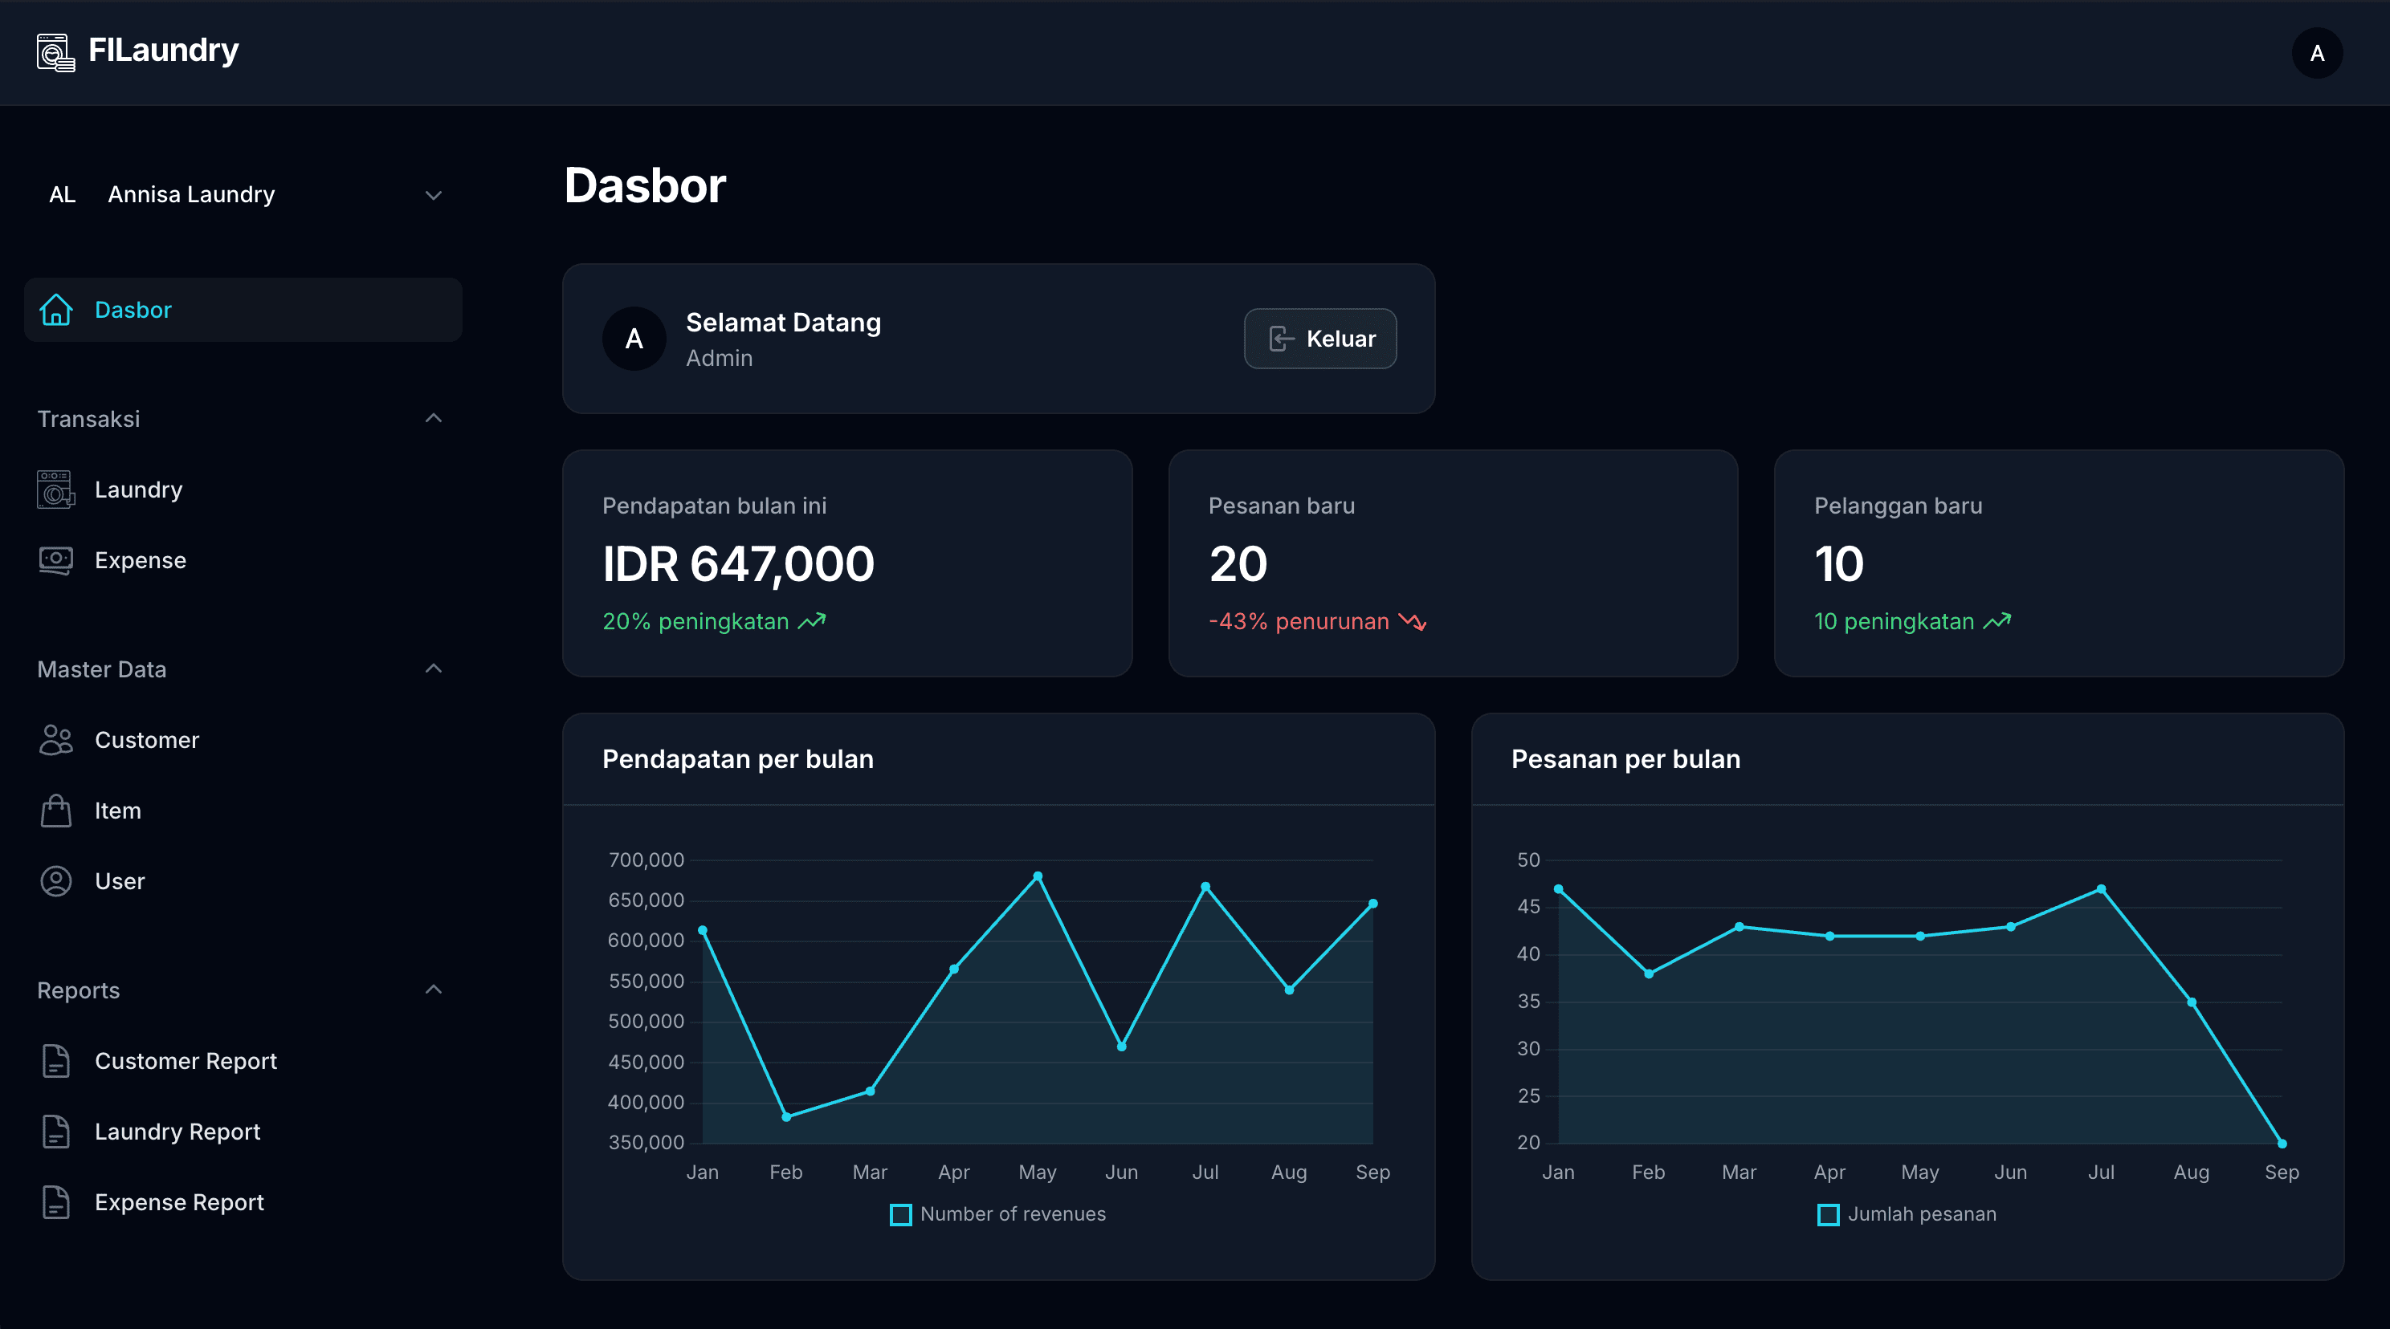Screen dimensions: 2390x1329
Task: Collapse the Master Data section chevron
Action: pyautogui.click(x=434, y=669)
